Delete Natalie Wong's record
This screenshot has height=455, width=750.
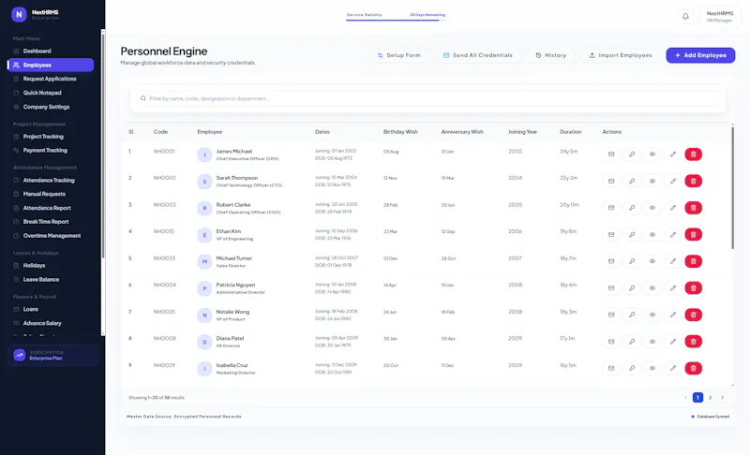(x=694, y=315)
